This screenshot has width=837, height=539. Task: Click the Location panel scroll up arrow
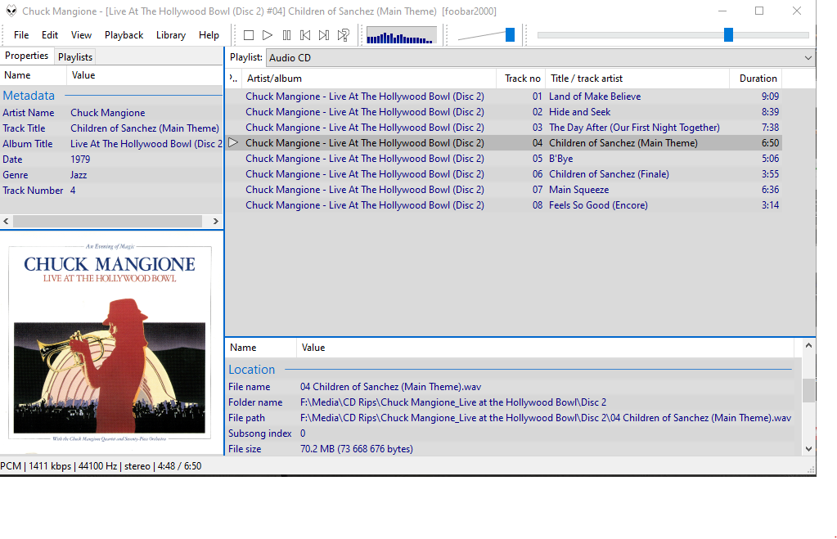808,346
